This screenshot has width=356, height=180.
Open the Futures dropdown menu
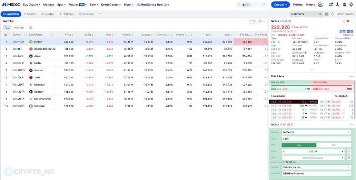pos(77,4)
